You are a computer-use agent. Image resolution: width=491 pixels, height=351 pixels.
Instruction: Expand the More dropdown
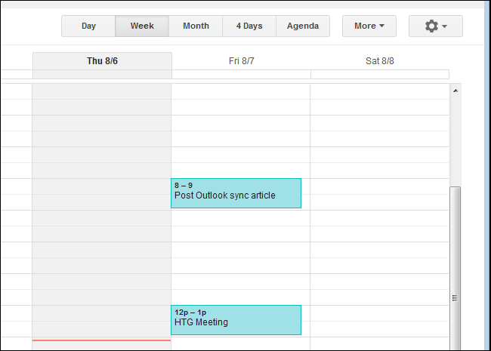click(369, 26)
